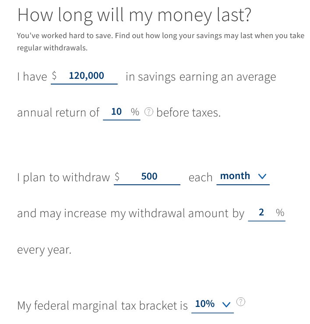This screenshot has width=310, height=324.
Task: Click the You've worked hard to save description
Action: [161, 42]
